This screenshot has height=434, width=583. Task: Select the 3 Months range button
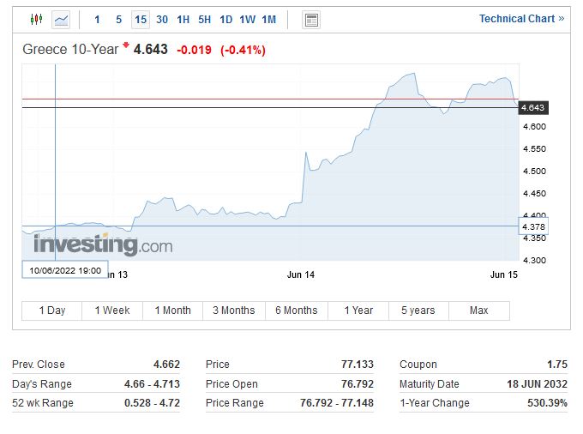point(234,310)
